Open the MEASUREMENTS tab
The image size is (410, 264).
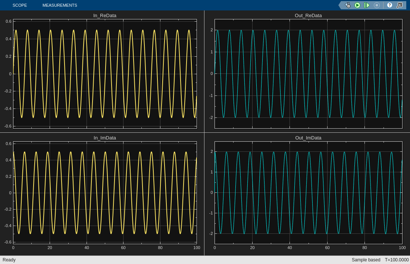click(x=60, y=5)
